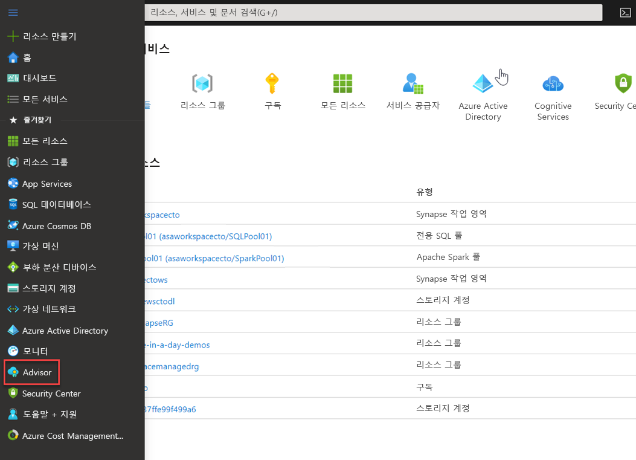
Task: Select 'SQL 데이터베이스' sidebar entry
Action: click(56, 204)
